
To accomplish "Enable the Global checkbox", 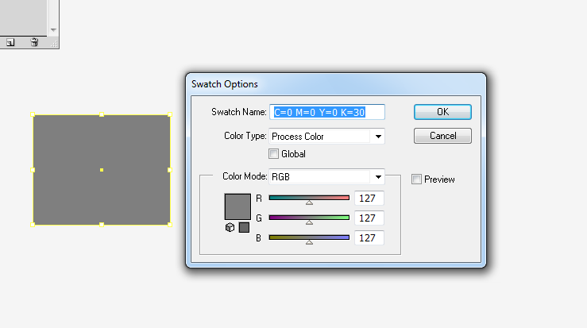I will tap(274, 154).
